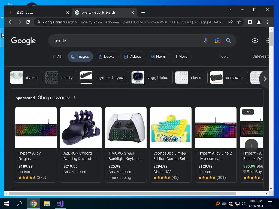Viewport: 279px width, 209px height.
Task: Open HyperX Alloy Origins product image
Action: click(36, 128)
